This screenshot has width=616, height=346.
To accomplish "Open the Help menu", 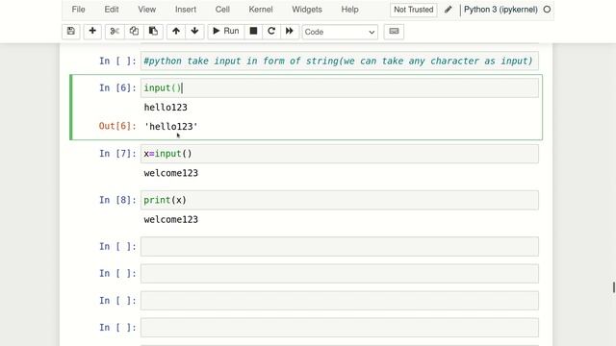I will pyautogui.click(x=350, y=10).
